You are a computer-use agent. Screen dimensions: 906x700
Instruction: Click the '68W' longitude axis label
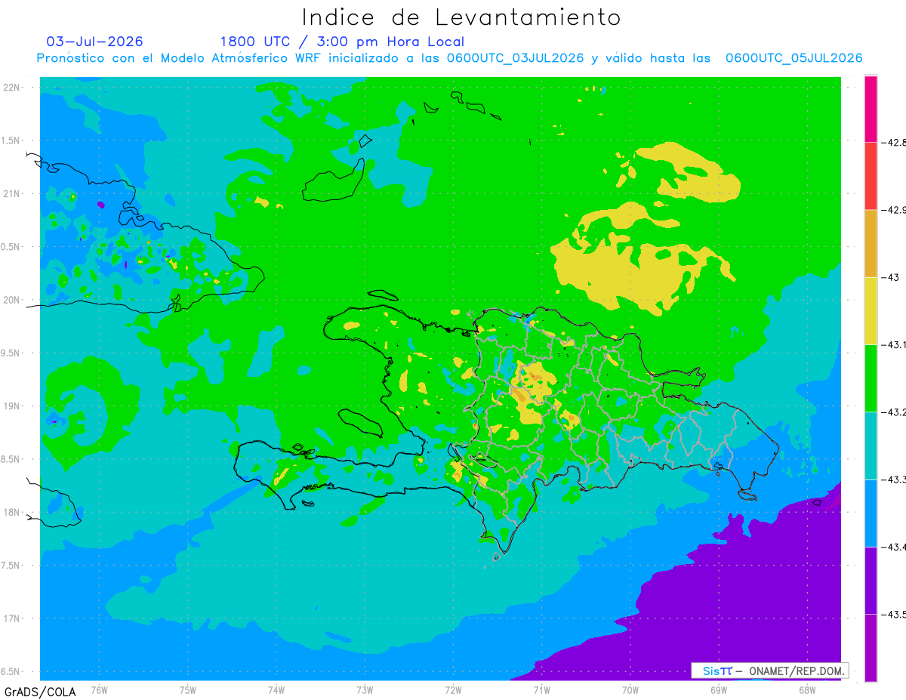(807, 689)
